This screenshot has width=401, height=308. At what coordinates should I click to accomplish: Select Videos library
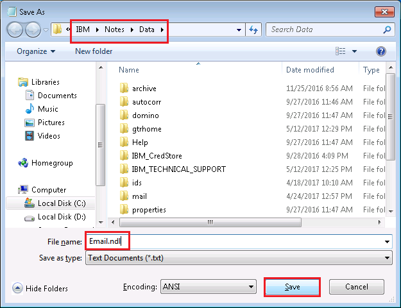42,136
